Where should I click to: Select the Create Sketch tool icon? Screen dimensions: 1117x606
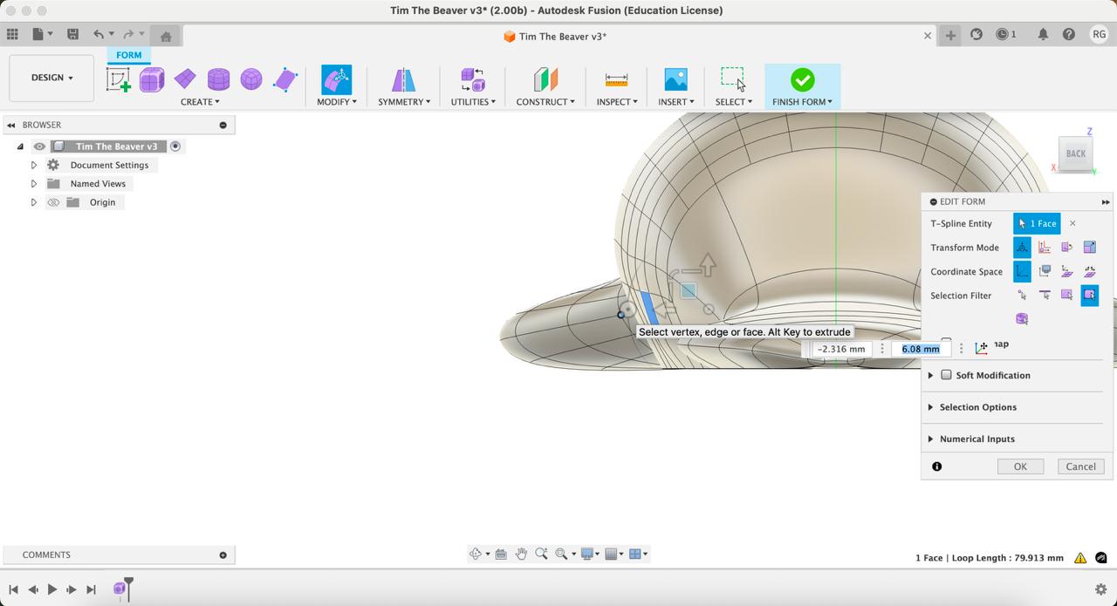(118, 79)
